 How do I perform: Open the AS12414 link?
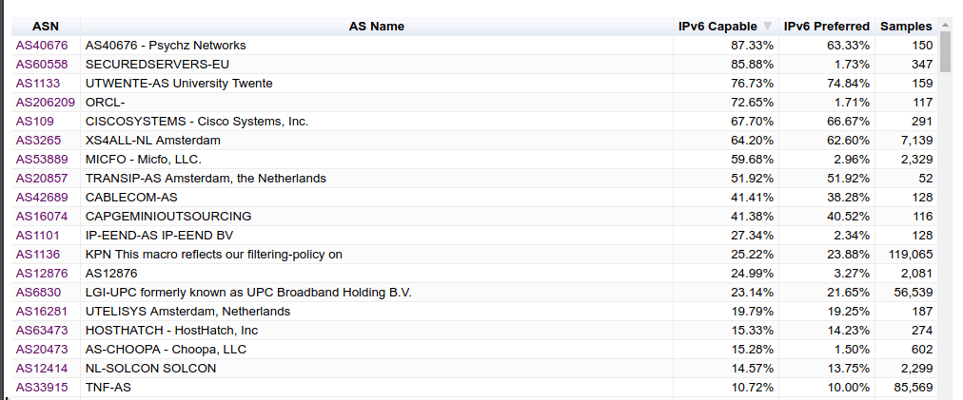(42, 369)
